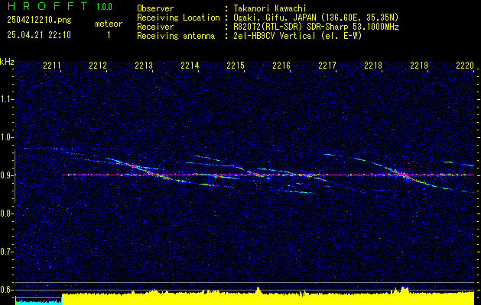Click the 2219 time marker
481x305 pixels.
click(419, 65)
